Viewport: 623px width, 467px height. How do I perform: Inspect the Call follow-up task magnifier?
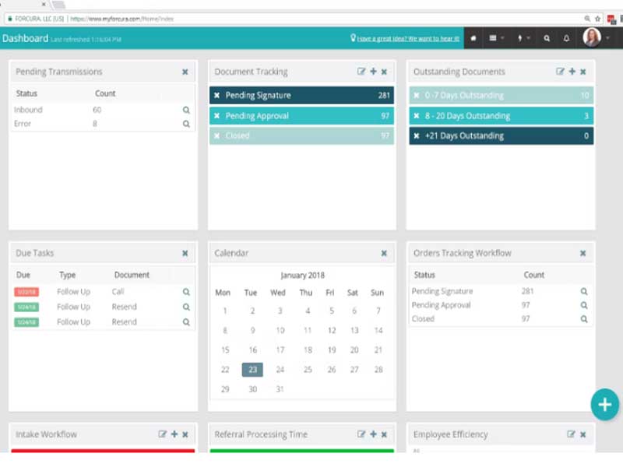click(186, 292)
